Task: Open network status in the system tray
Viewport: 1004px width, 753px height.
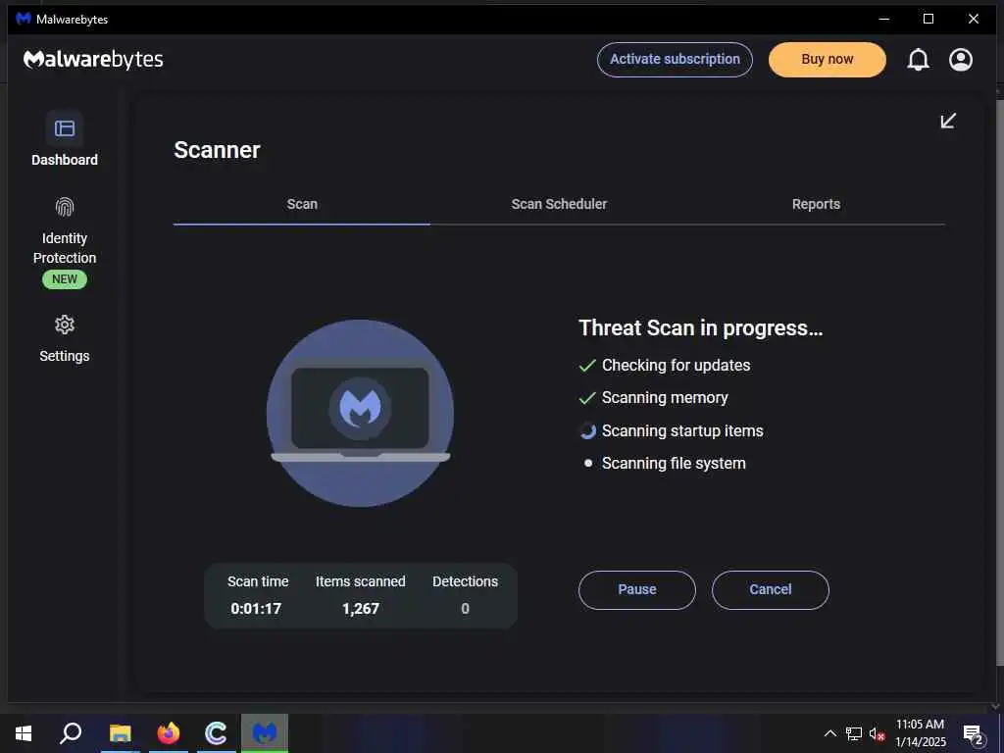Action: (854, 733)
